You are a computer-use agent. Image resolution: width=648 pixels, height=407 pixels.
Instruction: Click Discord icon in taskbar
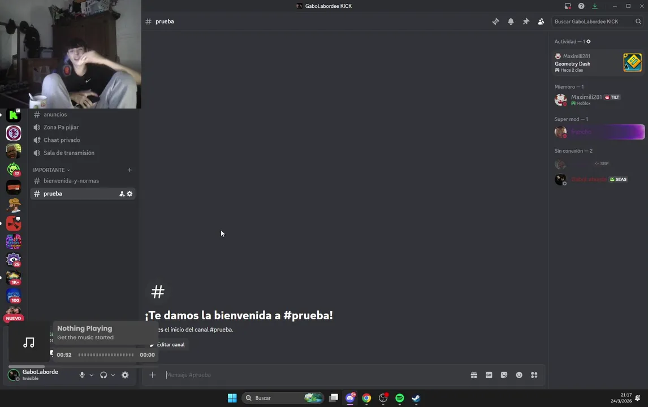350,398
